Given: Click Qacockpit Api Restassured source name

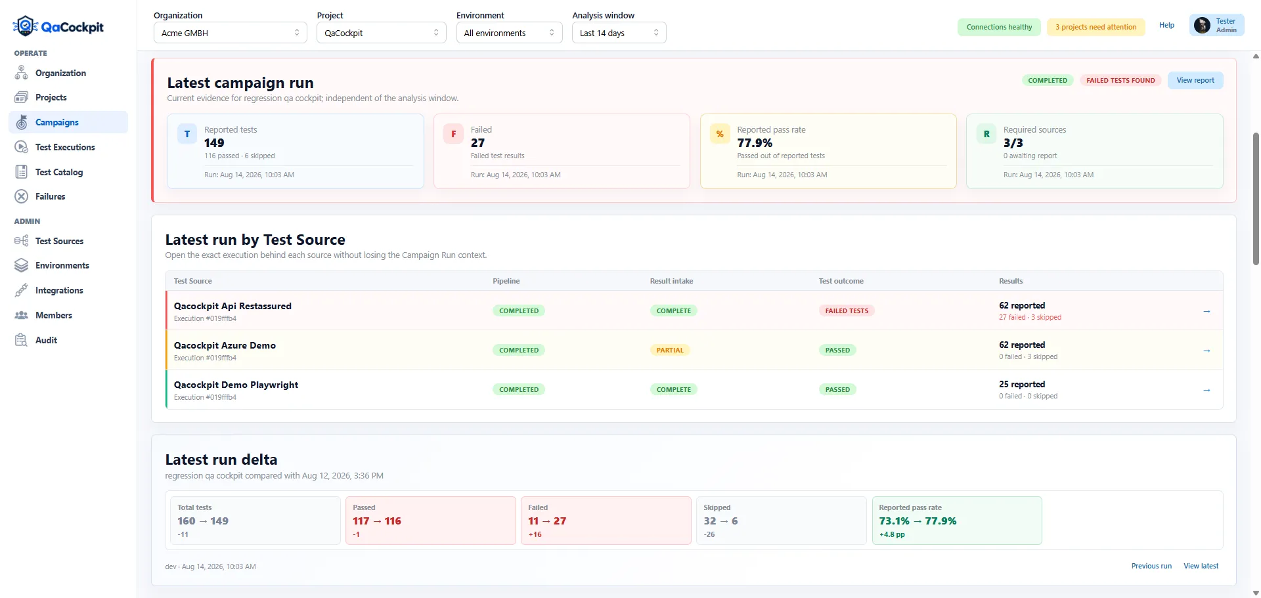Looking at the screenshot, I should click(x=232, y=306).
